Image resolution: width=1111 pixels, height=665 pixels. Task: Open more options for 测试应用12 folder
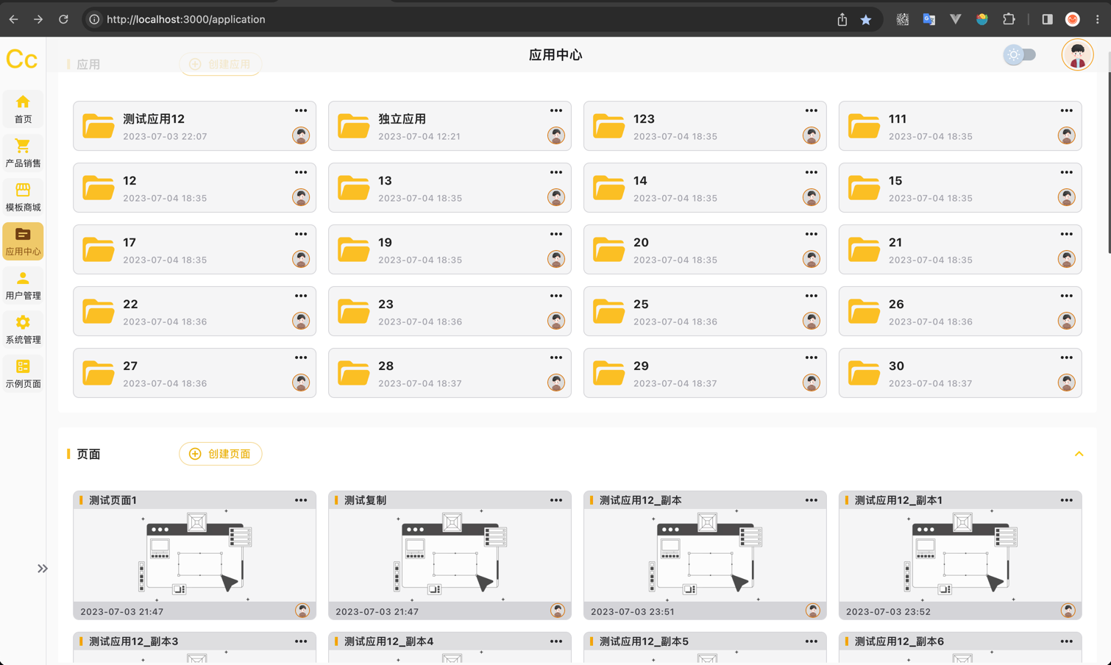coord(301,110)
